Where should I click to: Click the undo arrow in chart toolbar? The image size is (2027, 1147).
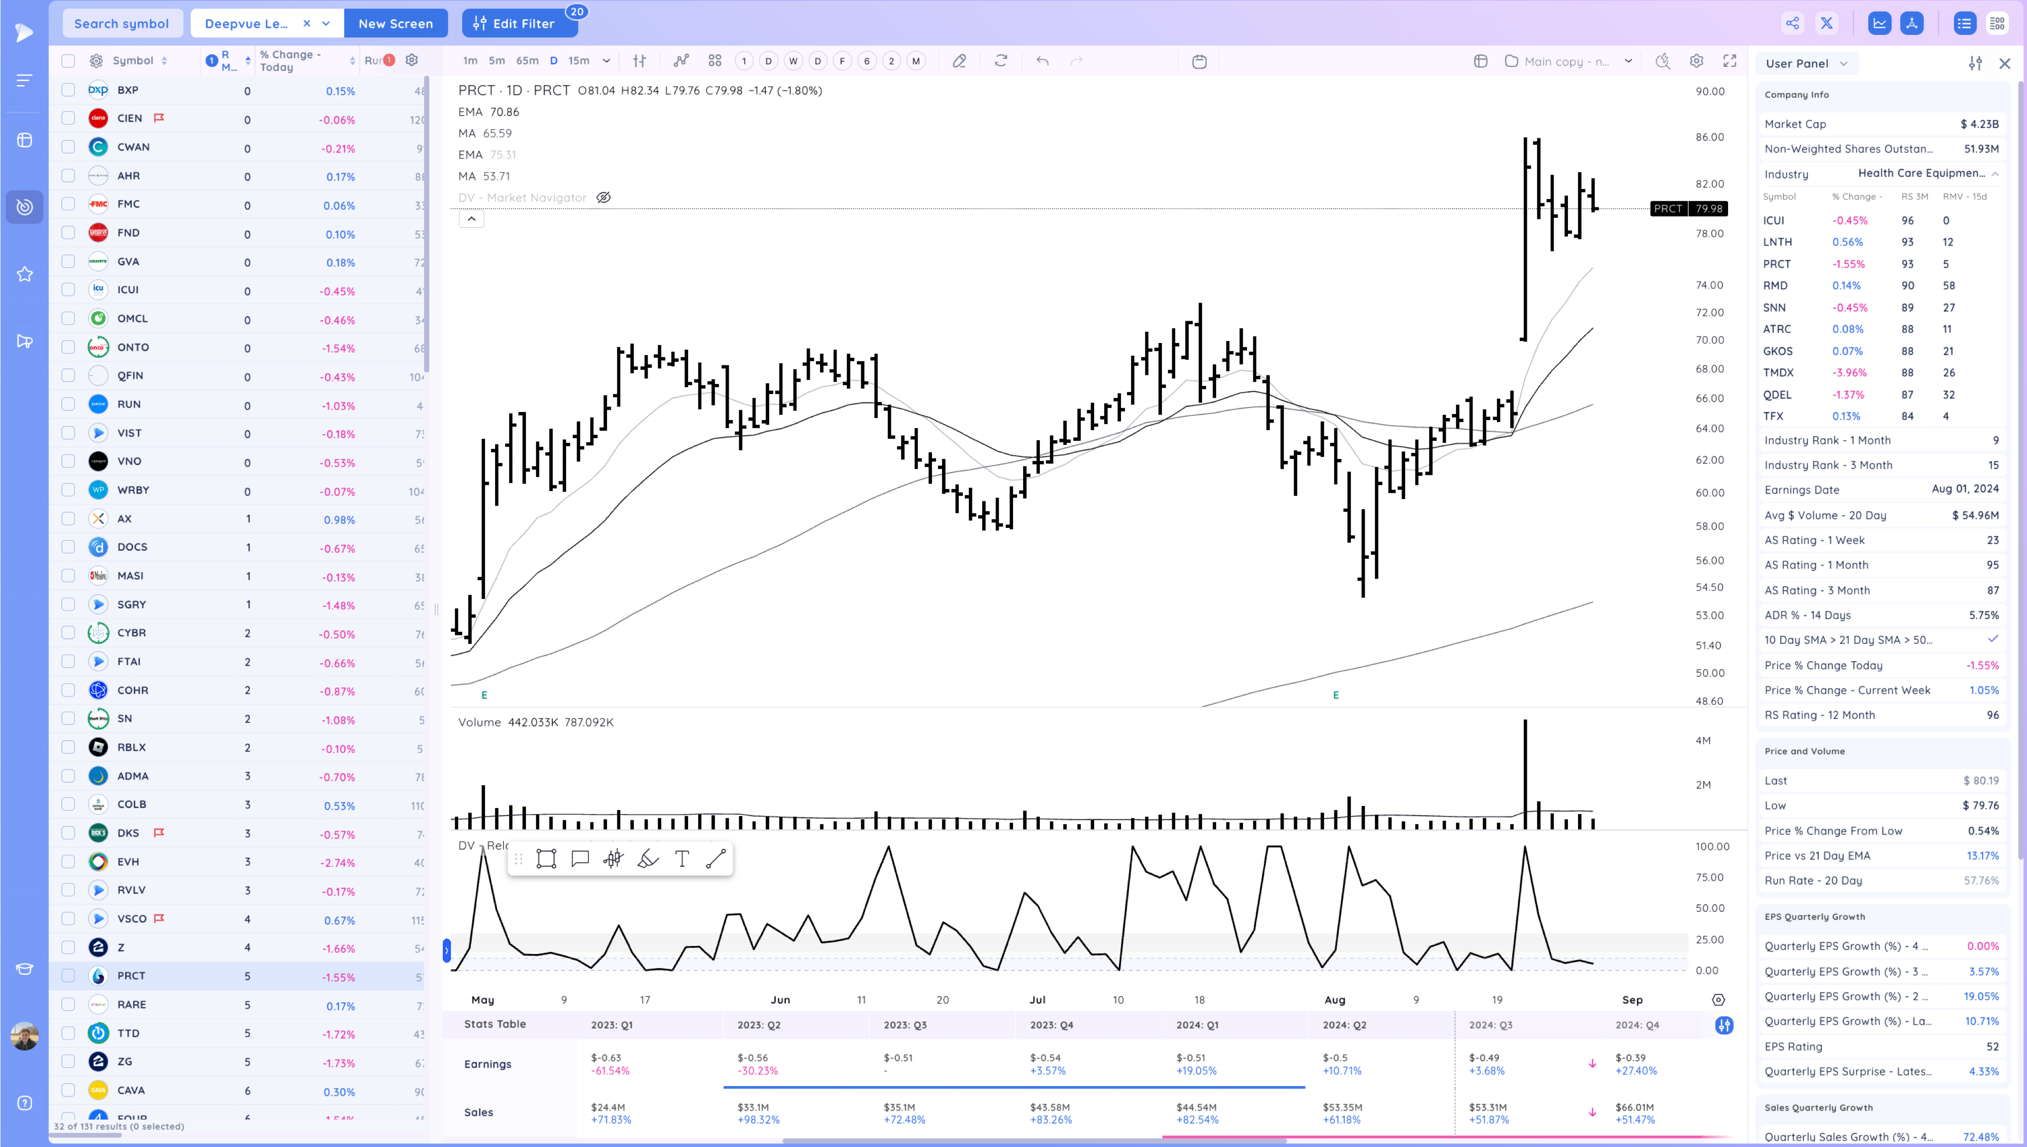(x=1042, y=61)
